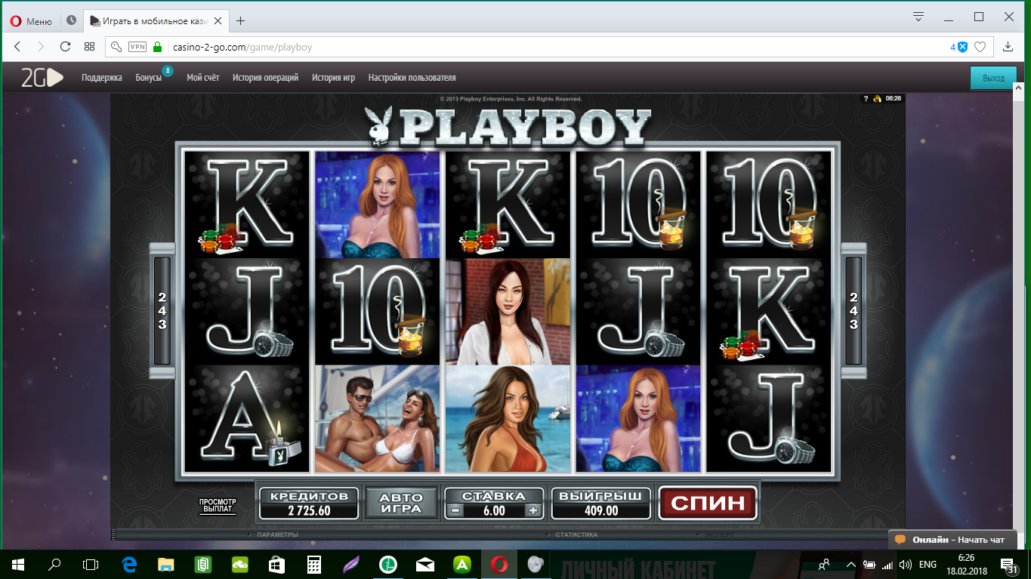Switch to Opera in the taskbar
Screen dimensions: 1031x579
point(499,564)
